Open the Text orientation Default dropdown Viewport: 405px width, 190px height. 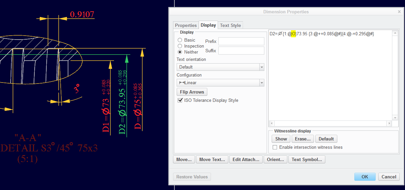pyautogui.click(x=220, y=67)
